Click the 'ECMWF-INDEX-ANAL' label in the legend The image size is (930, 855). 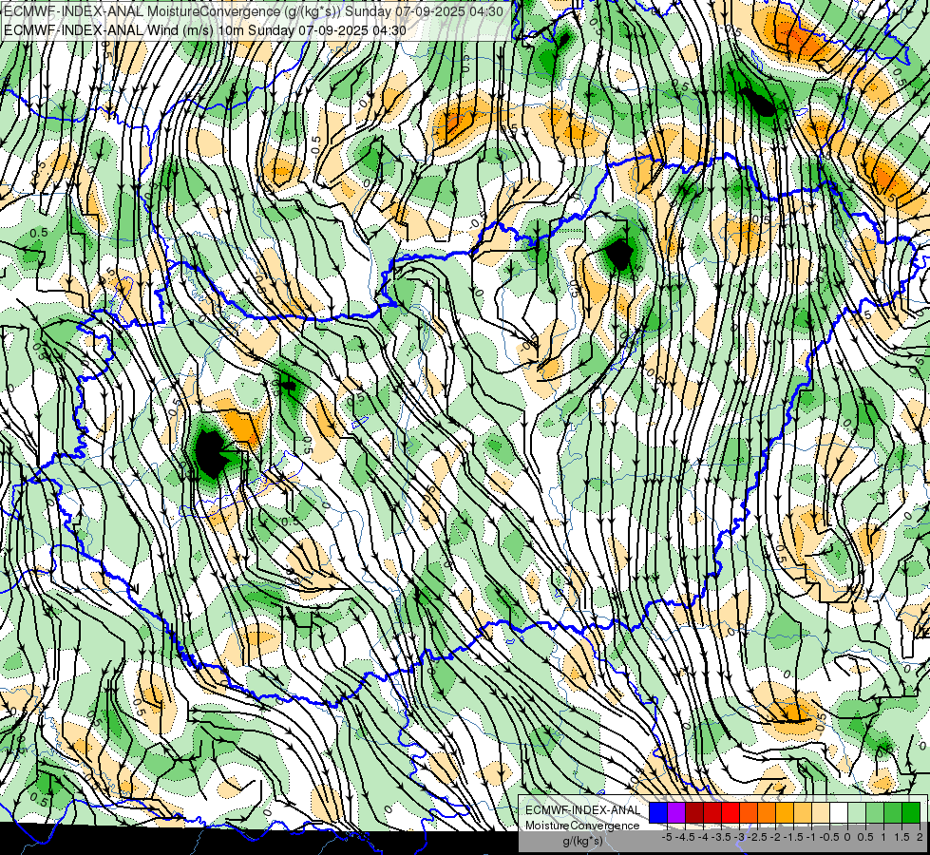click(x=583, y=810)
